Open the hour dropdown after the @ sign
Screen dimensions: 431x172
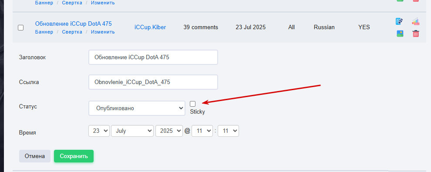click(202, 131)
